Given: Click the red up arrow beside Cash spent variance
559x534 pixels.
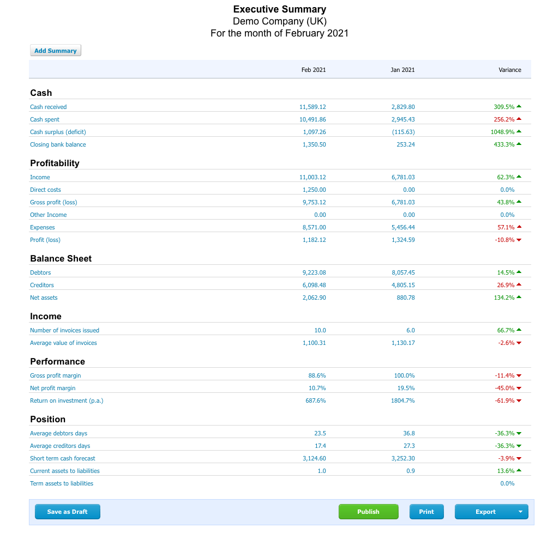Looking at the screenshot, I should pyautogui.click(x=519, y=119).
